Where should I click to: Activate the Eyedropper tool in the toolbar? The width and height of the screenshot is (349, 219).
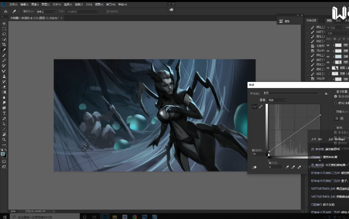point(4,50)
